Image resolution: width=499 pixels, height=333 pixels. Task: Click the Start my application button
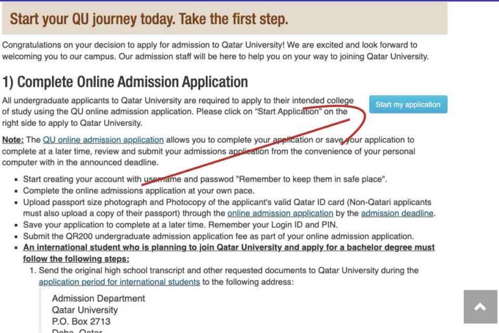[x=408, y=105]
